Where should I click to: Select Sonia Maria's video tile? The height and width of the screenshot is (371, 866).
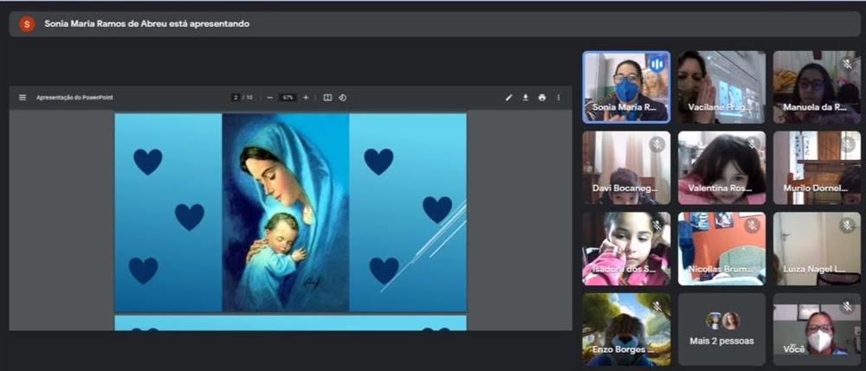[x=625, y=86]
